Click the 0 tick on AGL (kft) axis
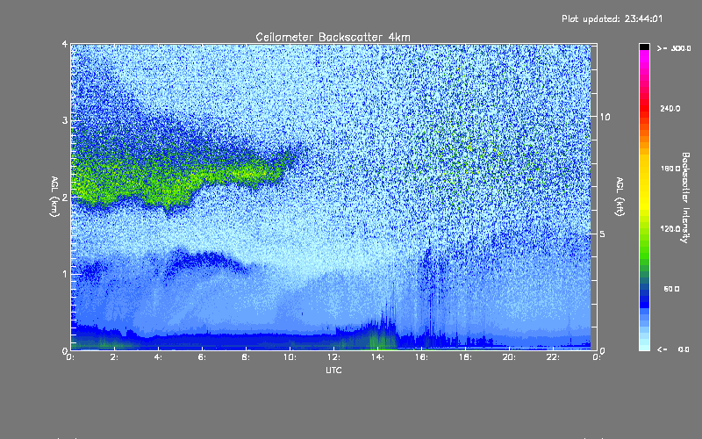The width and height of the screenshot is (702, 439). 602,350
